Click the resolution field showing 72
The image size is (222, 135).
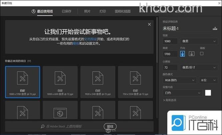[170, 67]
